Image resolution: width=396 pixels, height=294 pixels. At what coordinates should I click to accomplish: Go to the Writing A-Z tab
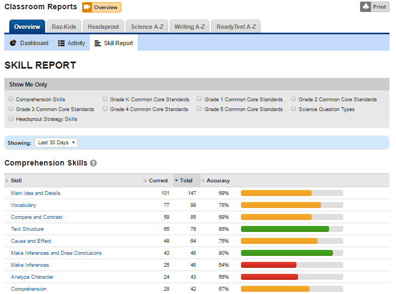[189, 27]
